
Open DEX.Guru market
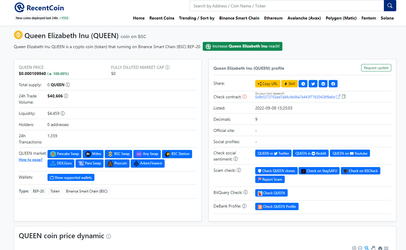tap(61, 163)
